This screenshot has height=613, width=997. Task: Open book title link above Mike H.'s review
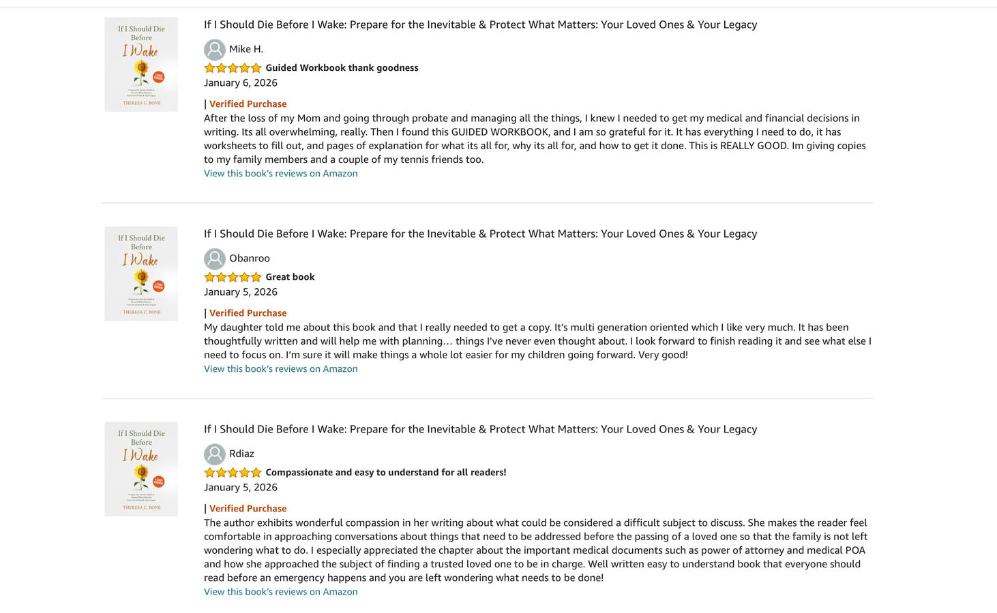tap(480, 25)
